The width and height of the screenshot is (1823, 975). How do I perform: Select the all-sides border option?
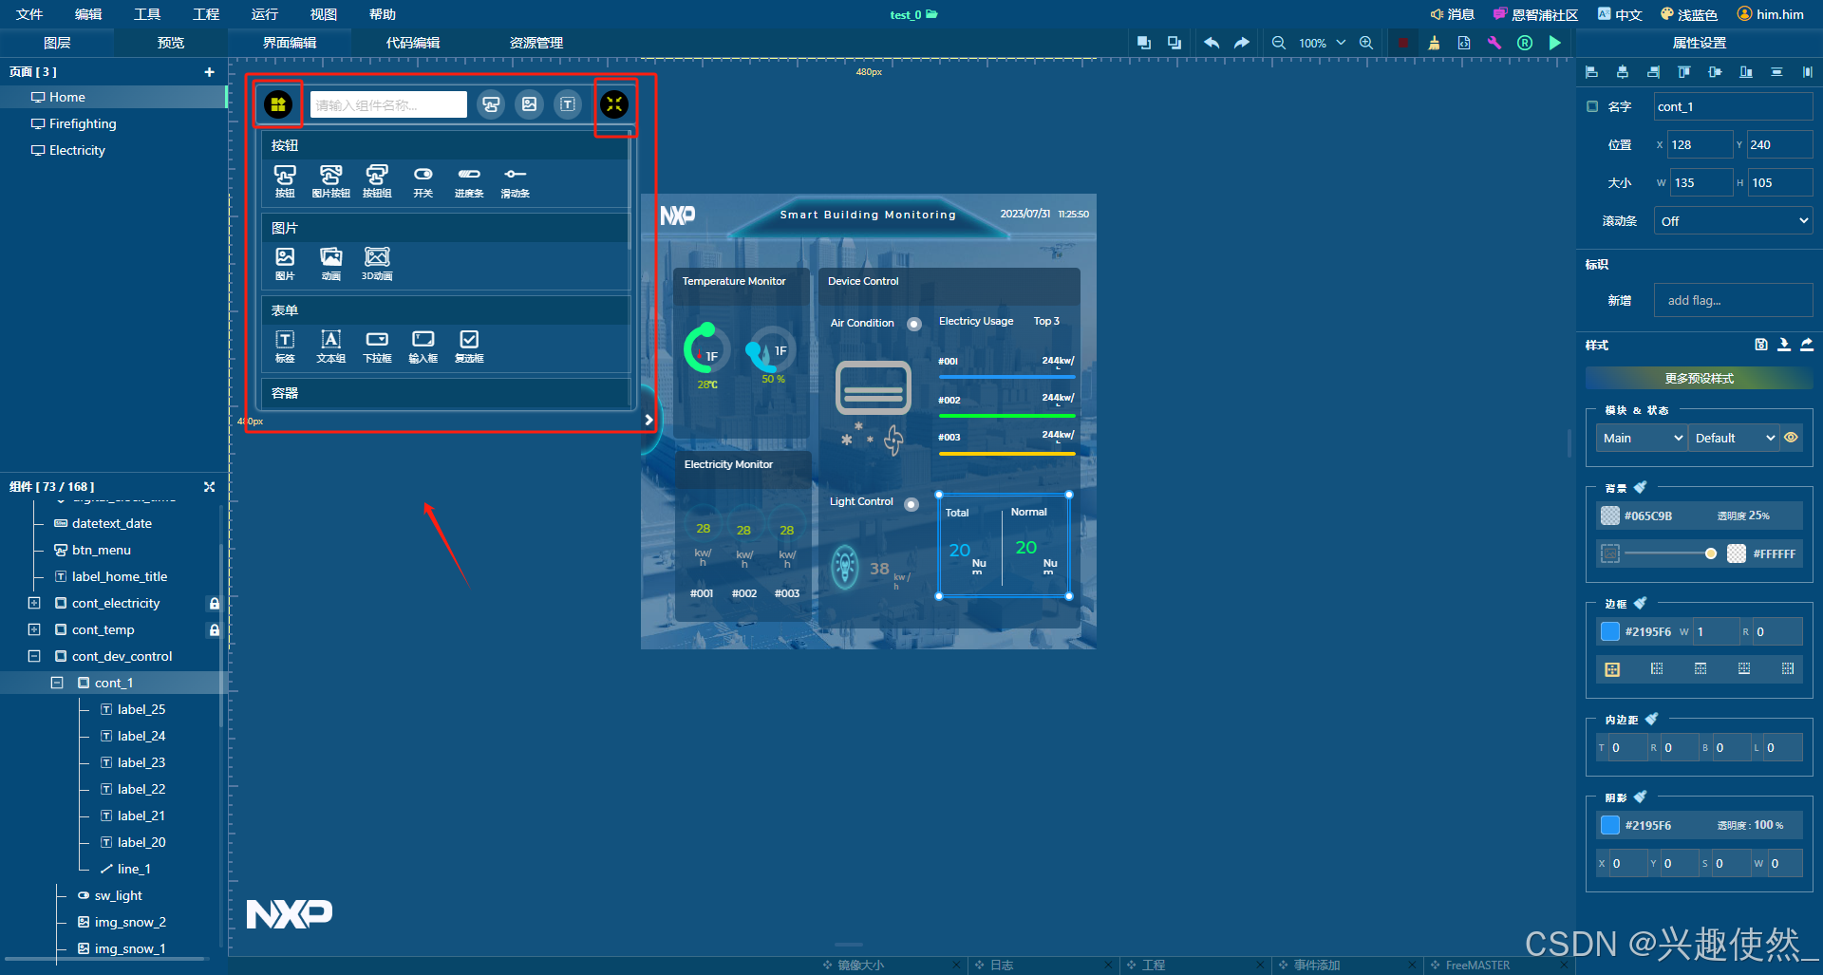[1612, 669]
